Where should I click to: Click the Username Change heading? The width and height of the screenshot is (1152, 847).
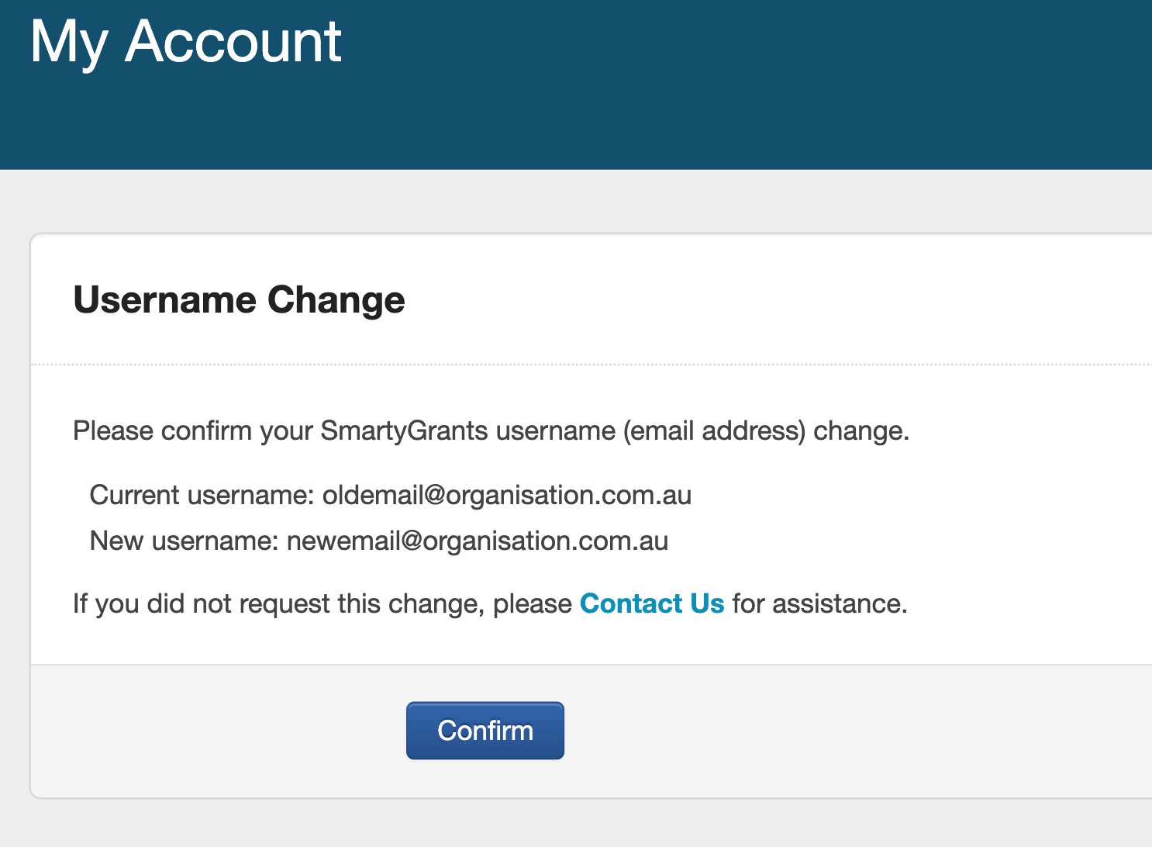[239, 300]
